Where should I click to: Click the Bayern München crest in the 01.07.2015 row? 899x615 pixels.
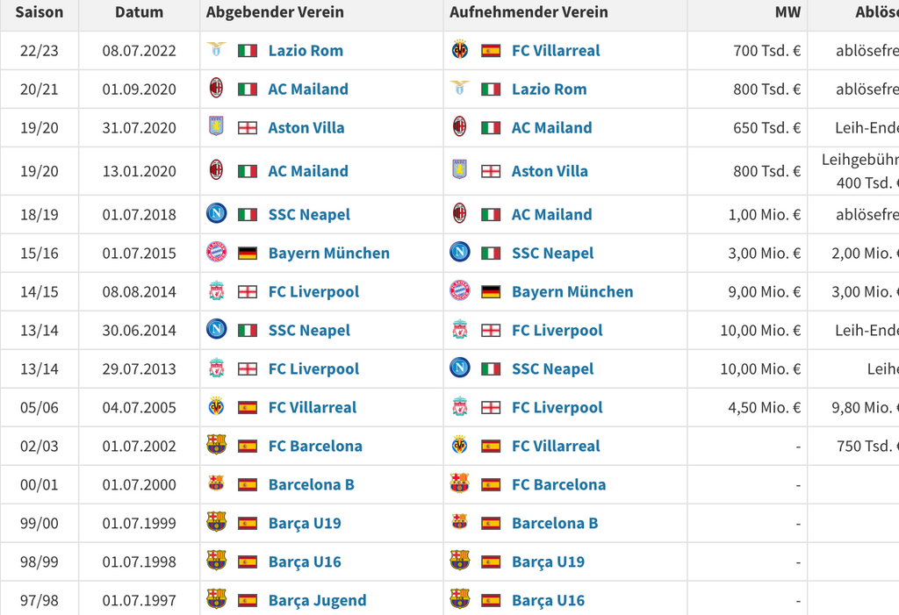(x=216, y=253)
